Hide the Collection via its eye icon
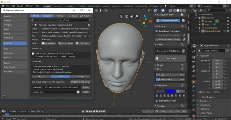This screenshot has height=120, width=231. pos(228,18)
